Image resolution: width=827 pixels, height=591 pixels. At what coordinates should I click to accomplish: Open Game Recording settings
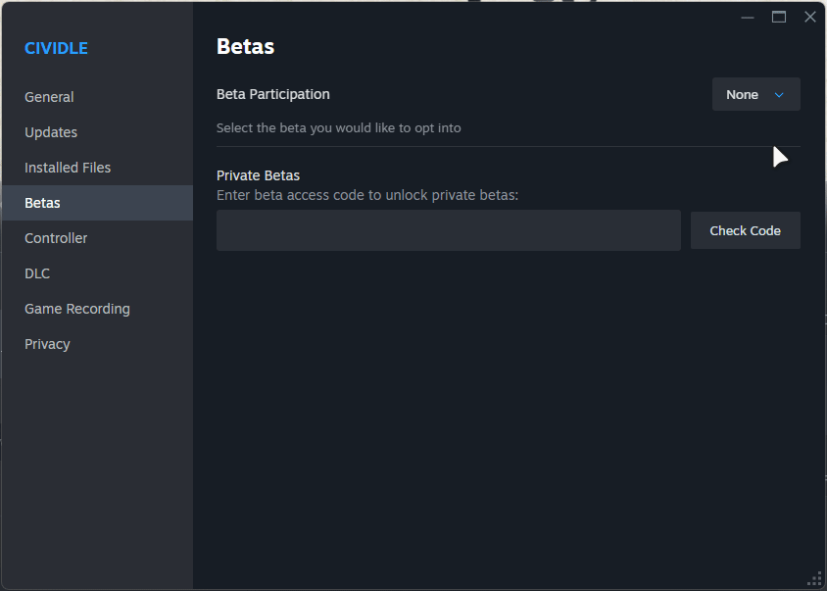click(77, 309)
